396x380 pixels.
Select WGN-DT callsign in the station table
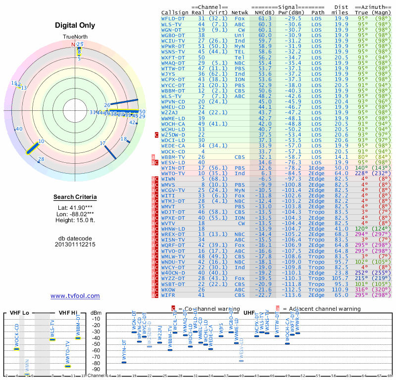[x=173, y=30]
